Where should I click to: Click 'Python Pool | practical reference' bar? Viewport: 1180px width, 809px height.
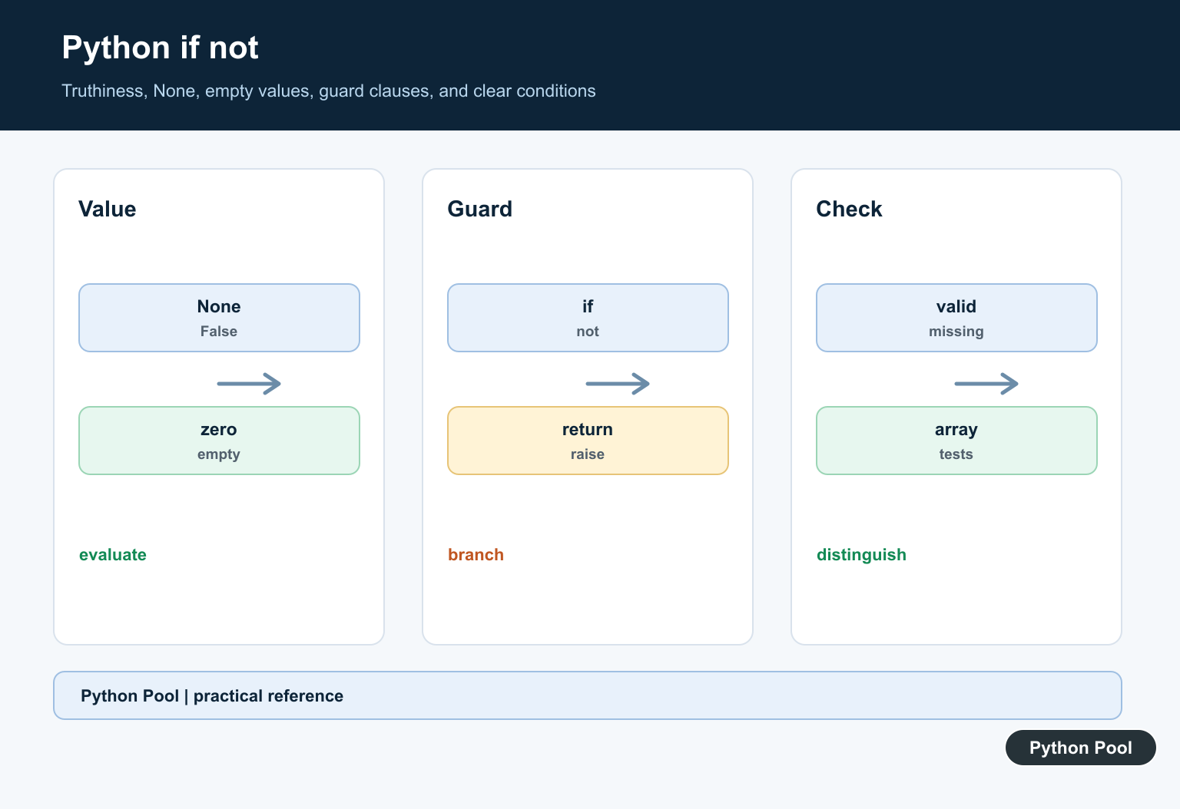[588, 695]
